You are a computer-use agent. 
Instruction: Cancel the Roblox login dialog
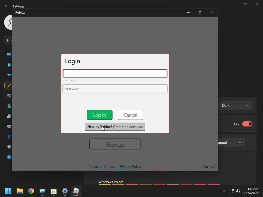(130, 115)
